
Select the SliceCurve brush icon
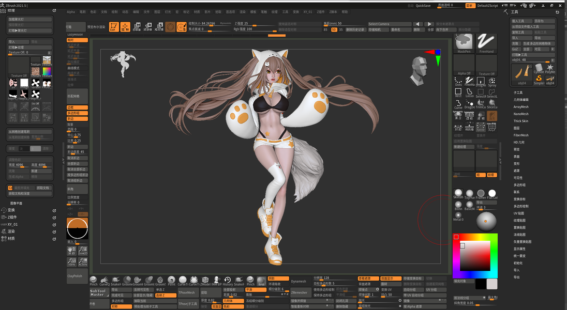point(492,104)
